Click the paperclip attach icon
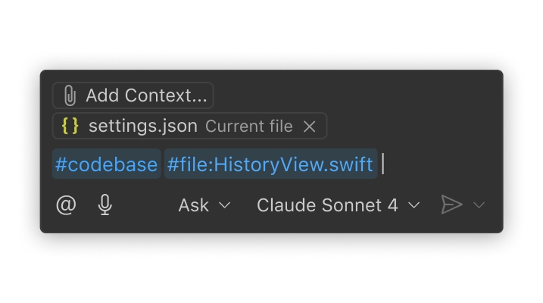Viewport: 543px width, 303px height. tap(70, 95)
